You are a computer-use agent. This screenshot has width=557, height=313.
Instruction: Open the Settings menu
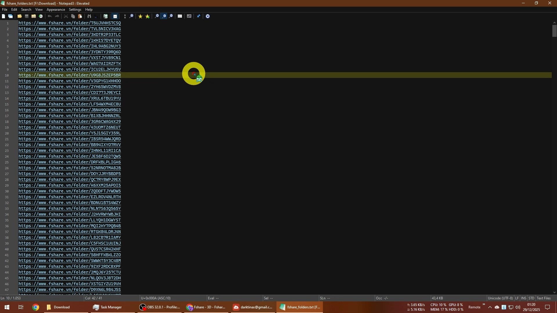coord(75,10)
